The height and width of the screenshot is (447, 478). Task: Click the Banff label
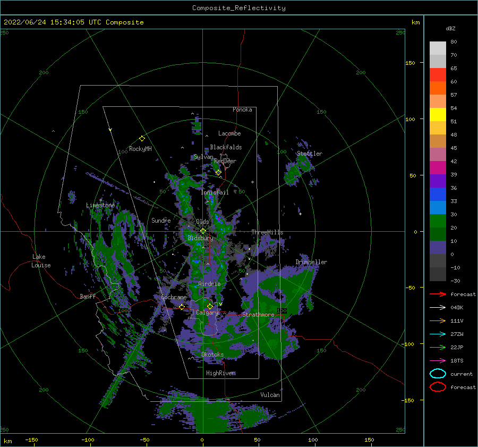(x=88, y=297)
